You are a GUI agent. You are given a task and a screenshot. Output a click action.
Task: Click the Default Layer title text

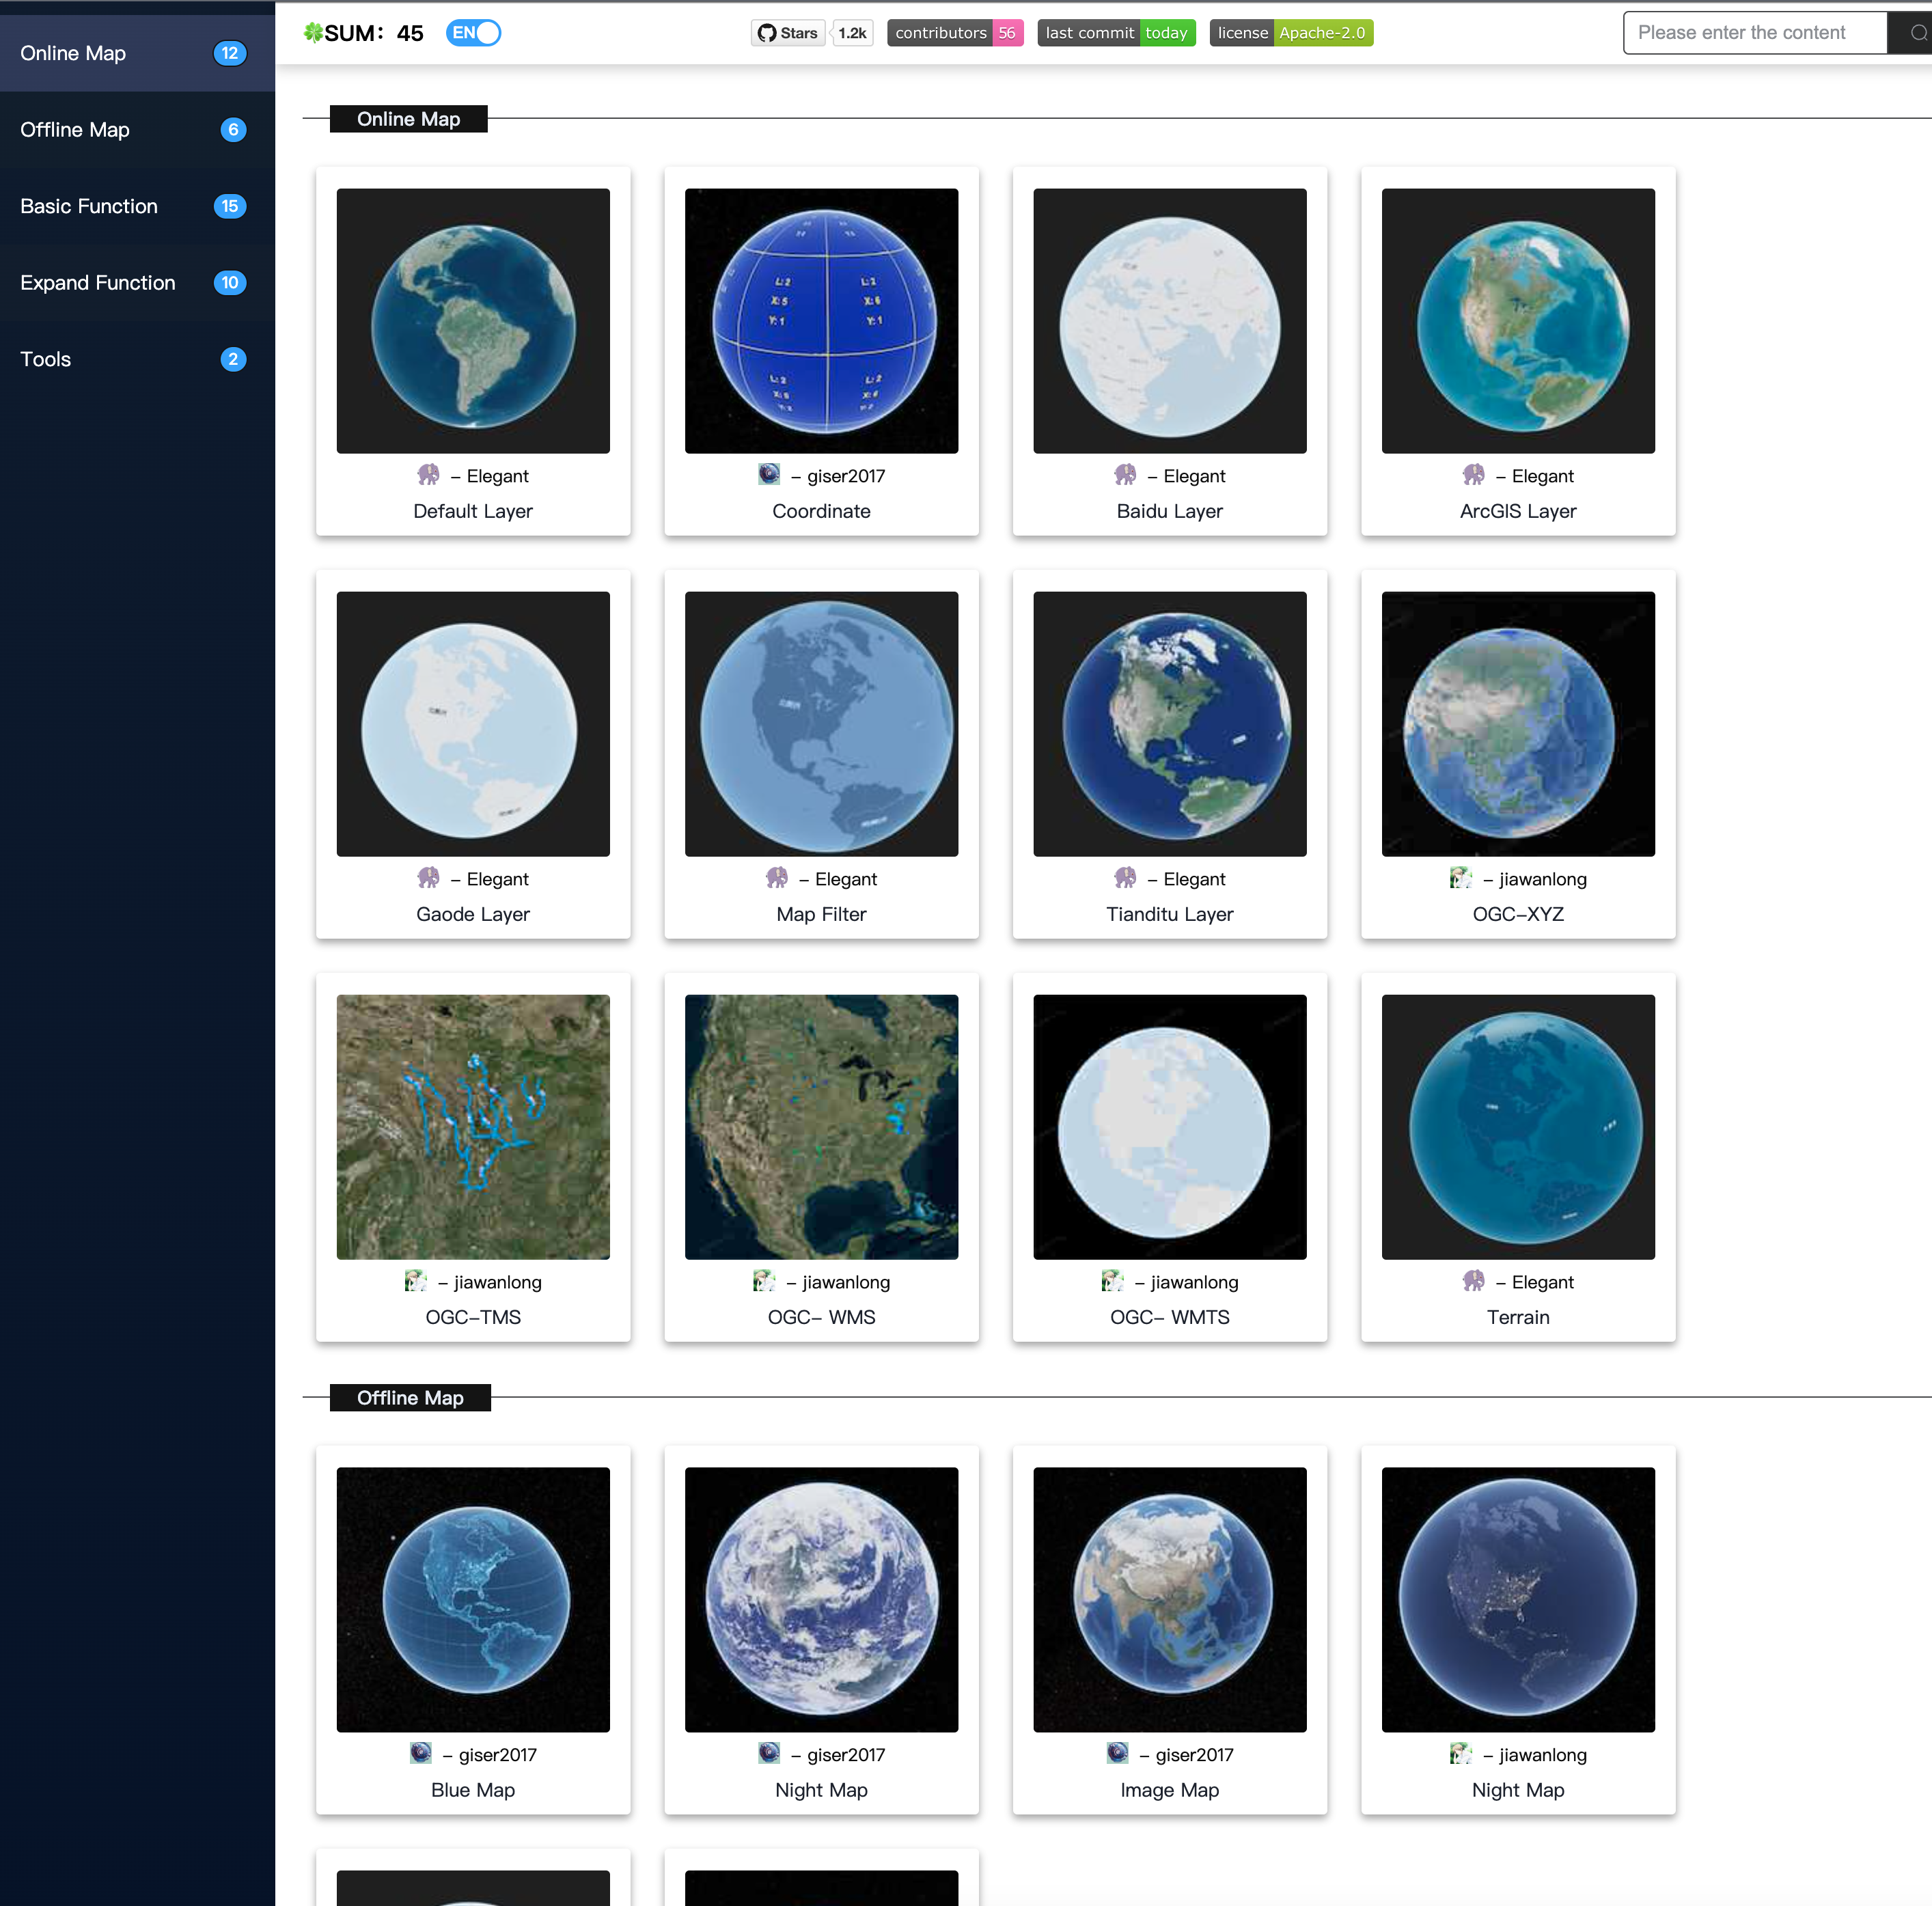pos(473,511)
